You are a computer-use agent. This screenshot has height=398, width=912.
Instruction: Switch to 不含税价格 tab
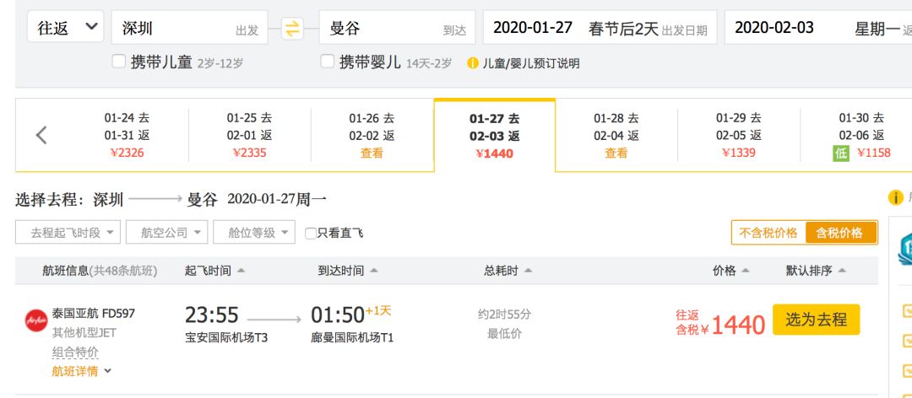(x=768, y=233)
